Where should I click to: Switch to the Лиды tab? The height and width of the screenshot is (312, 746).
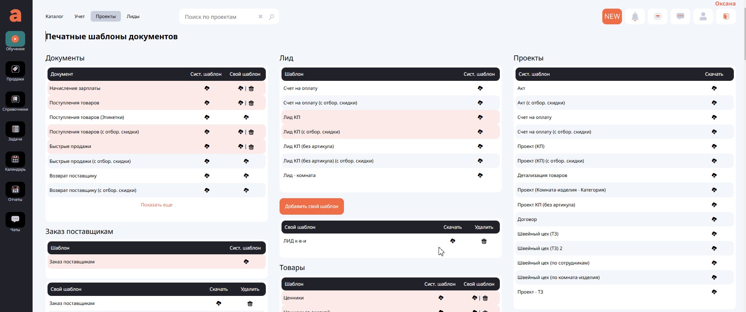[133, 16]
